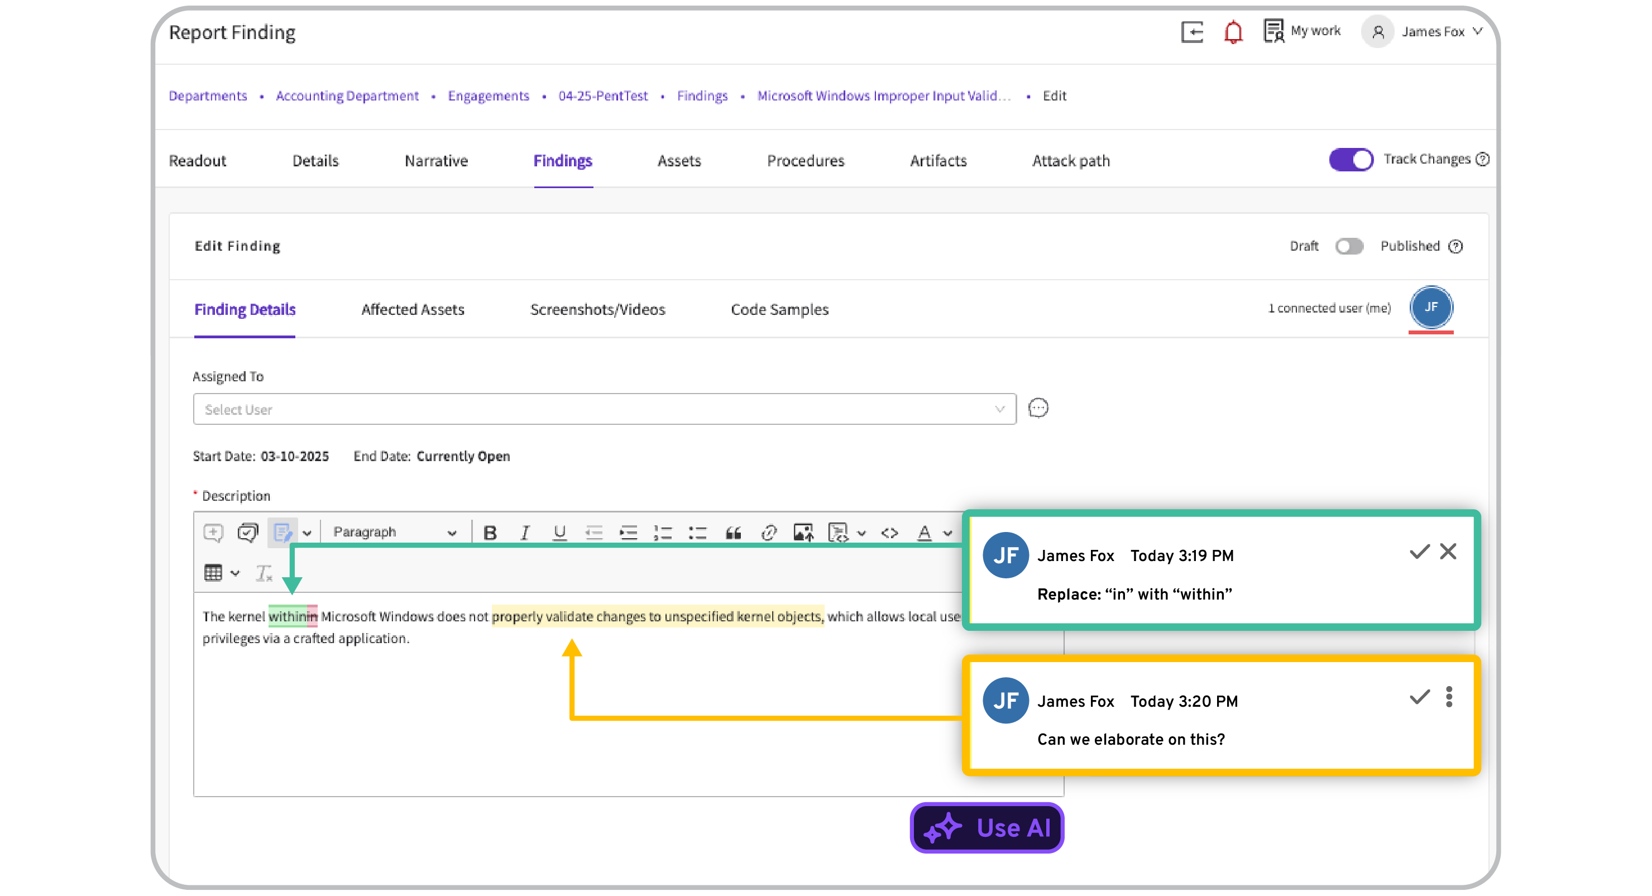Click the Use AI button
This screenshot has width=1652, height=896.
point(987,827)
